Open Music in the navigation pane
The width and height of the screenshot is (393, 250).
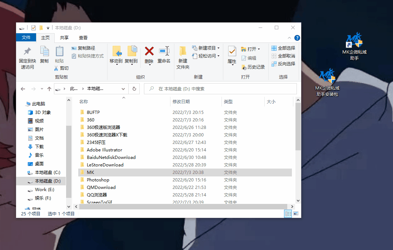click(36, 155)
